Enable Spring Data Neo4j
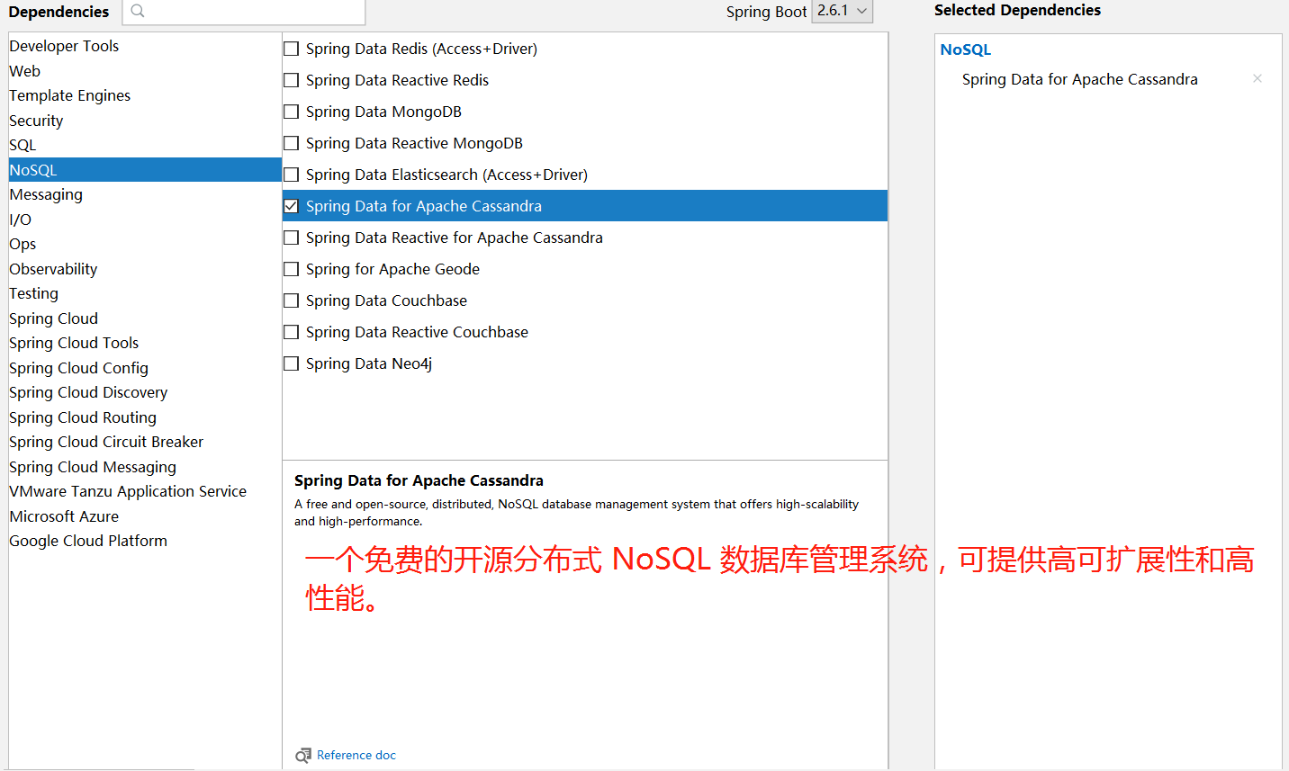The image size is (1289, 771). click(291, 363)
